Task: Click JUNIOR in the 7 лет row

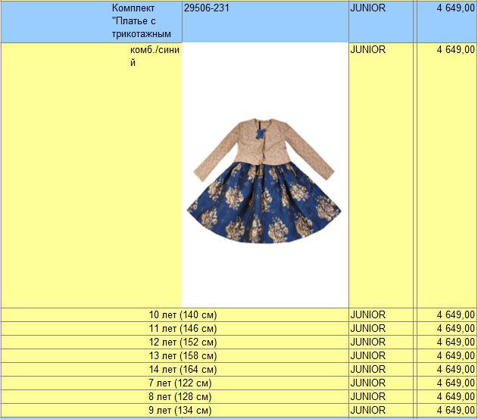Action: (368, 383)
